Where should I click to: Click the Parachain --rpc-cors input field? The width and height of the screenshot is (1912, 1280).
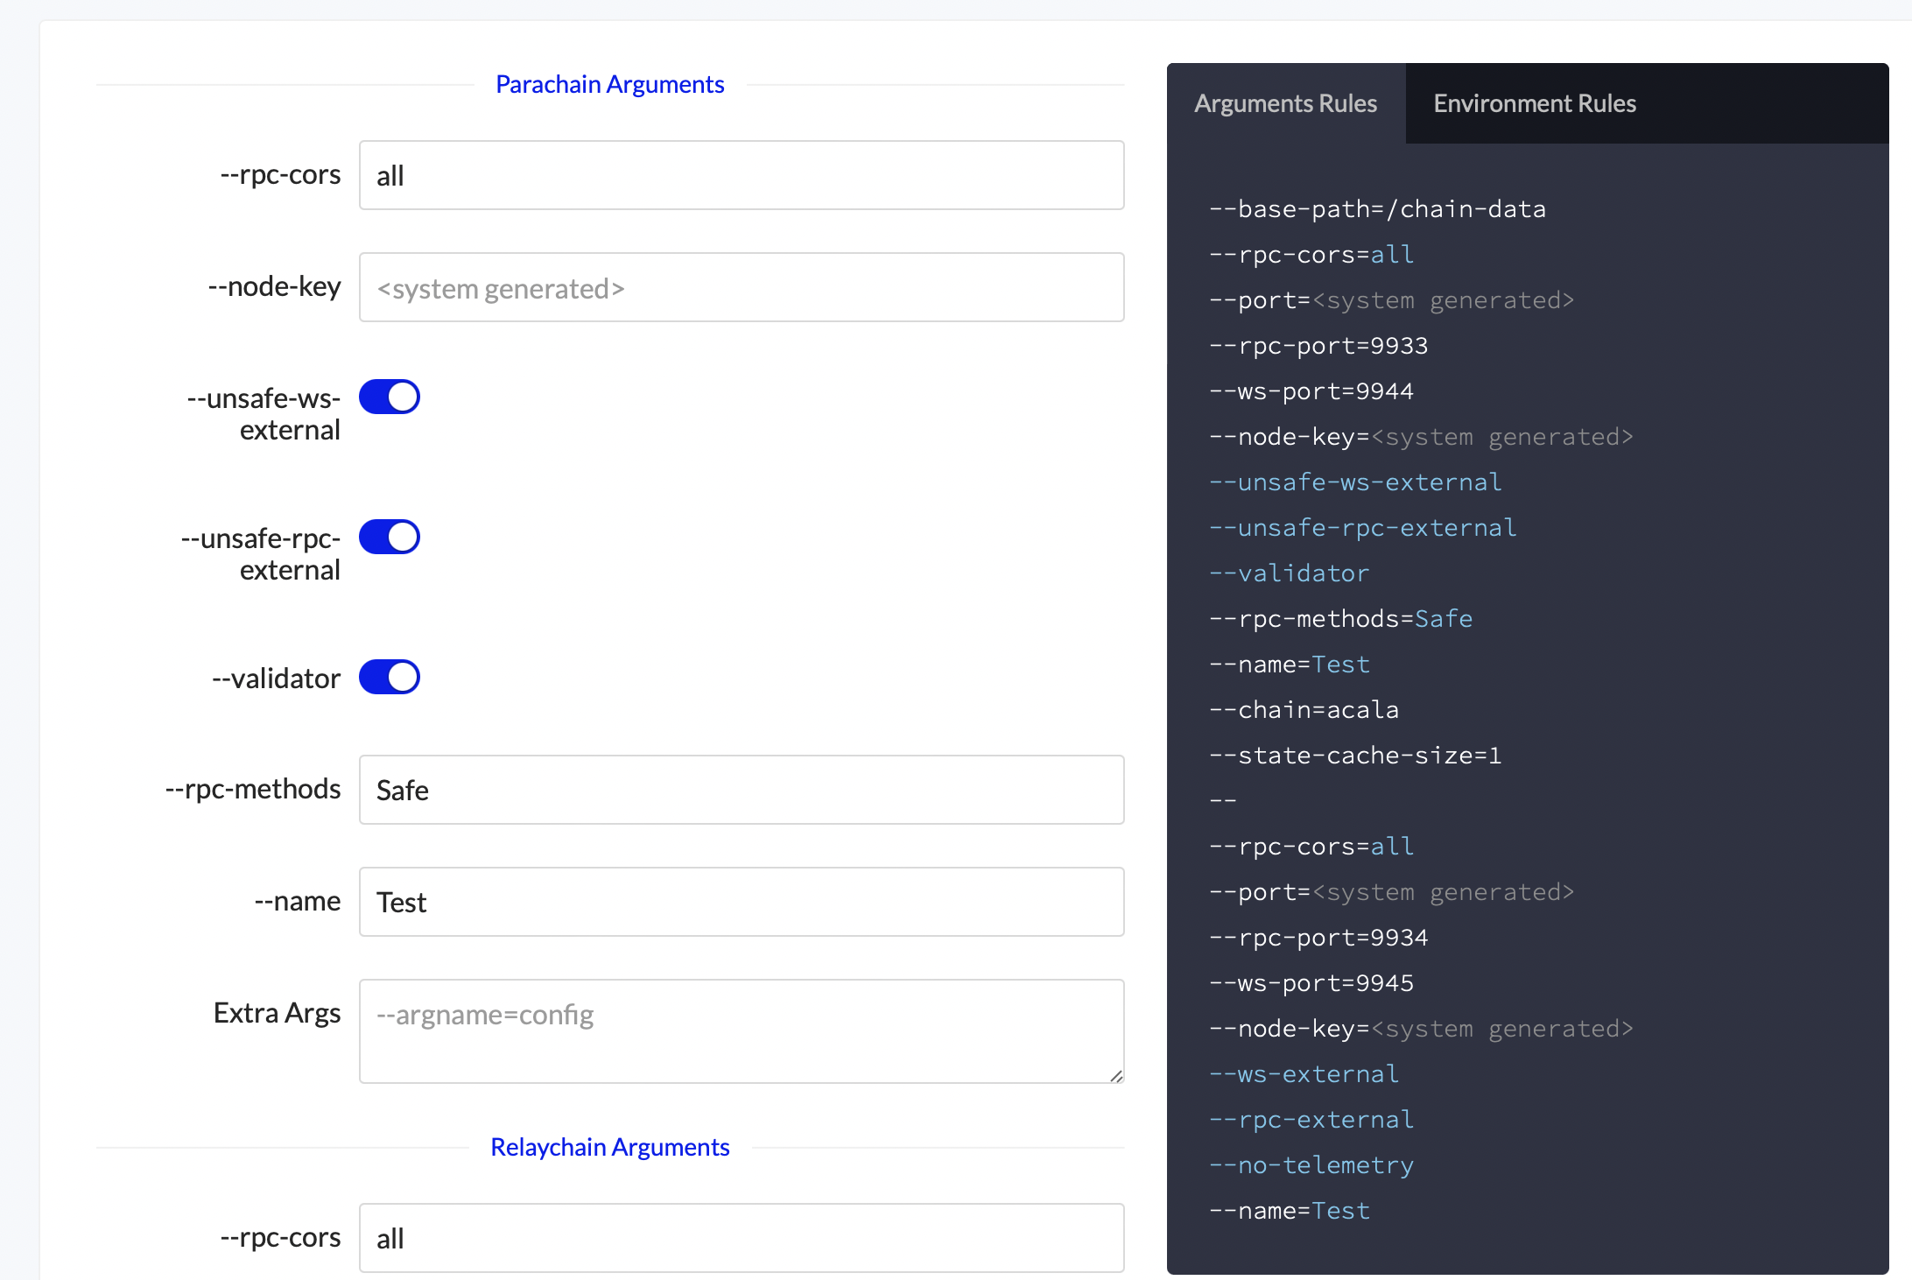(741, 175)
